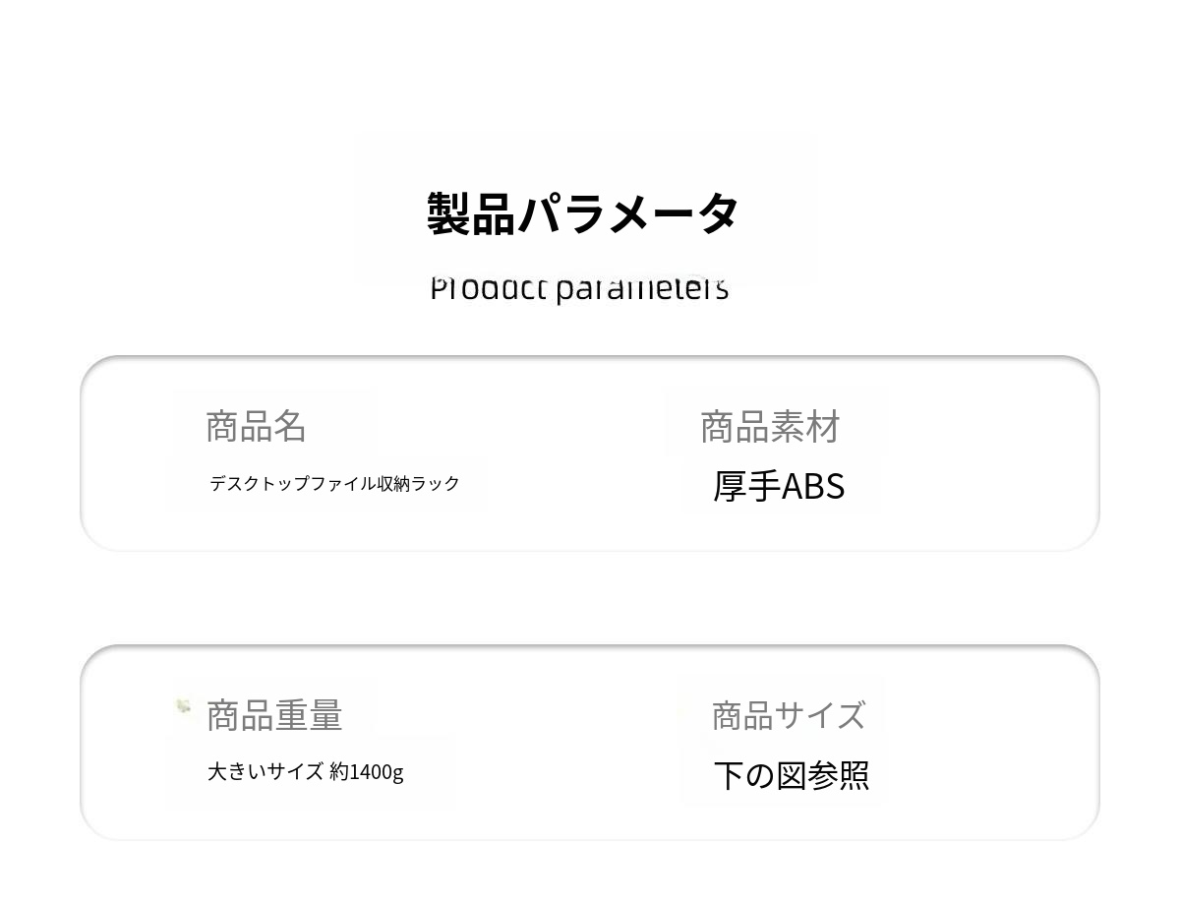Screen dimensions: 1180x904
Task: Click the 図 character in the size value
Action: pyautogui.click(x=792, y=775)
